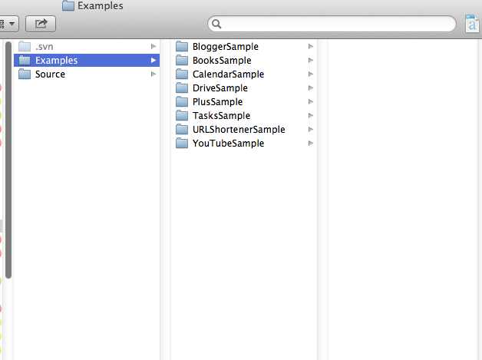This screenshot has width=482, height=360.
Task: Click the Source folder icon
Action: (25, 74)
